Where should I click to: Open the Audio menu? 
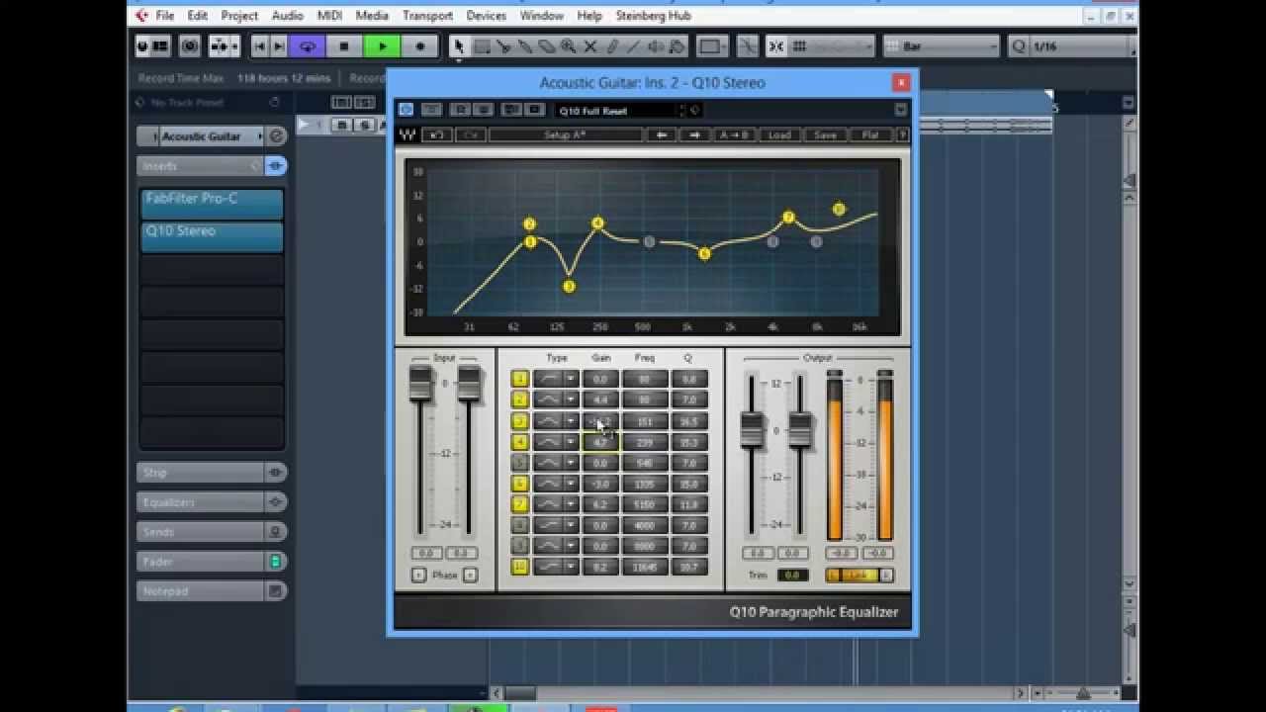click(x=287, y=16)
